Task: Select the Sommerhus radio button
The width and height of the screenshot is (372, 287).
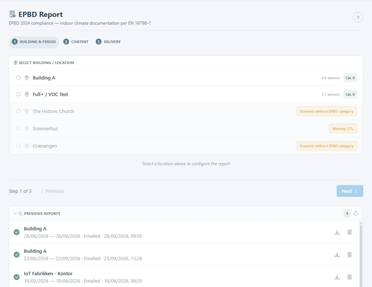Action: [x=18, y=128]
